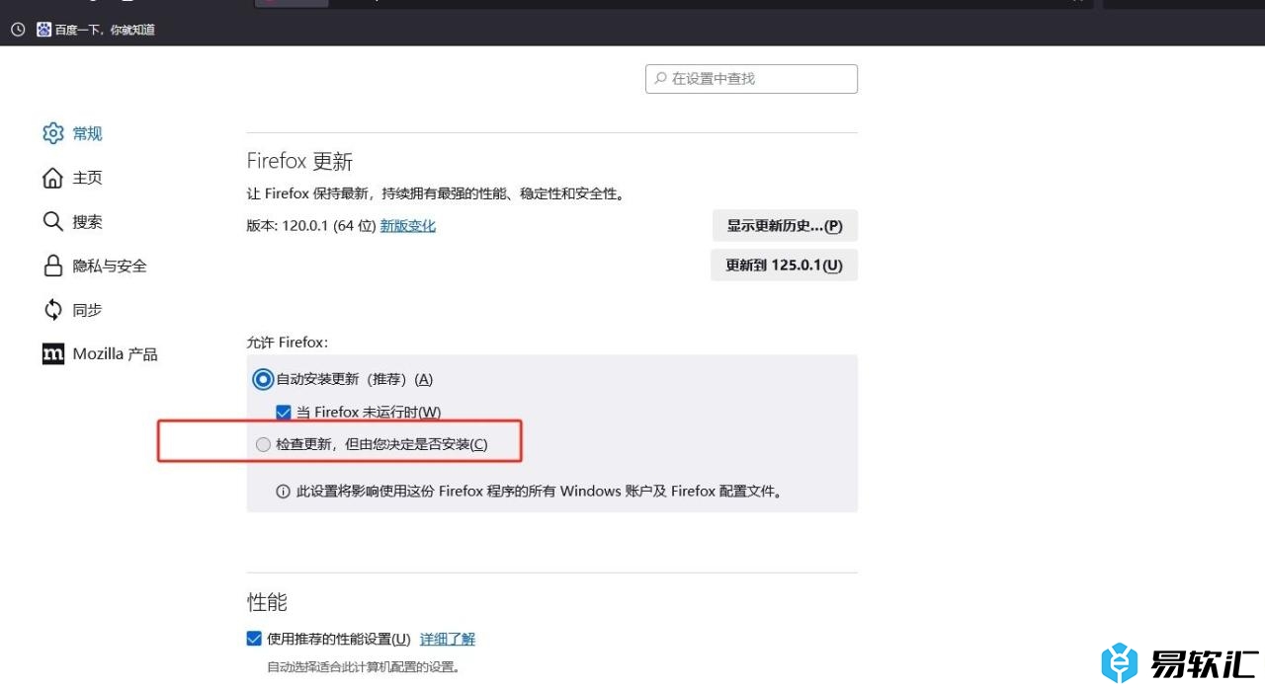Click the info icon beside Windows accounts note
The image size is (1265, 688).
pyautogui.click(x=283, y=491)
